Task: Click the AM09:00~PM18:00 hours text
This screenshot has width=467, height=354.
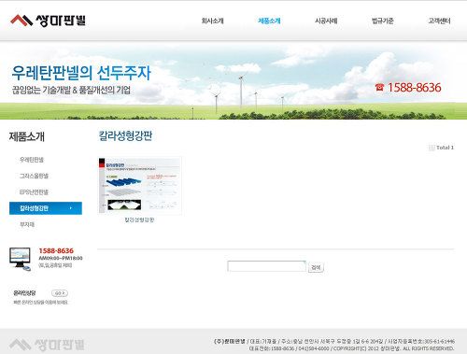Action: 61,258
